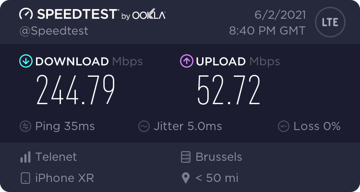Image resolution: width=360 pixels, height=192 pixels.
Task: Open the @Speedtest handle link
Action: pos(53,31)
